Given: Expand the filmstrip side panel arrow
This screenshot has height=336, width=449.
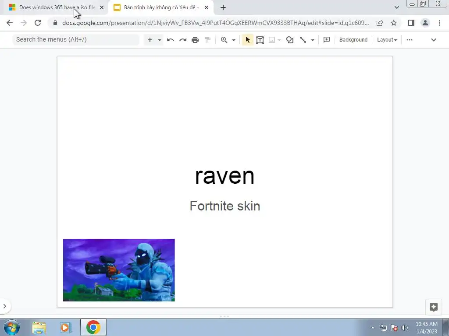Looking at the screenshot, I should [x=5, y=306].
